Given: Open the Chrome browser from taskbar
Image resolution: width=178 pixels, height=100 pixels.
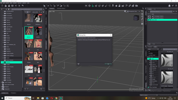Looking at the screenshot, I should click(56, 98).
